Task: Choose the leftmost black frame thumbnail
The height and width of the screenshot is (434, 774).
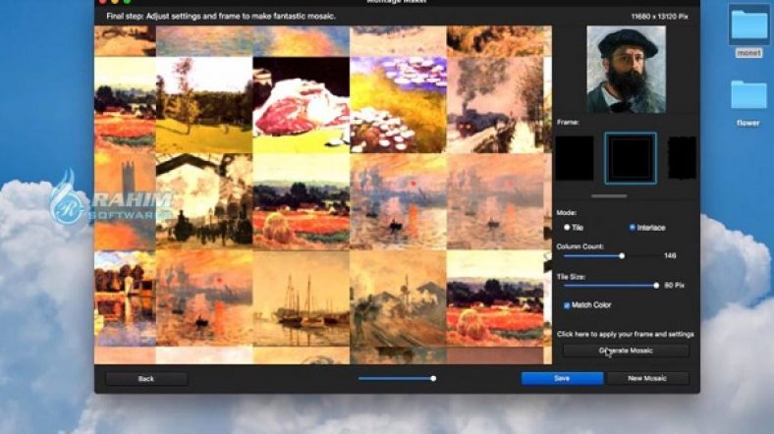Action: (575, 158)
